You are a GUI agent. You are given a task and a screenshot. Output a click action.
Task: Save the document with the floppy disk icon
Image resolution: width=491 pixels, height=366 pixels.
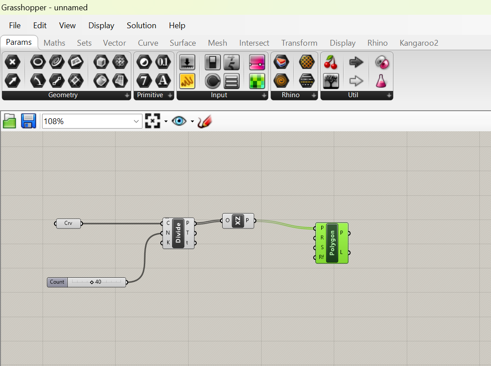click(x=28, y=121)
